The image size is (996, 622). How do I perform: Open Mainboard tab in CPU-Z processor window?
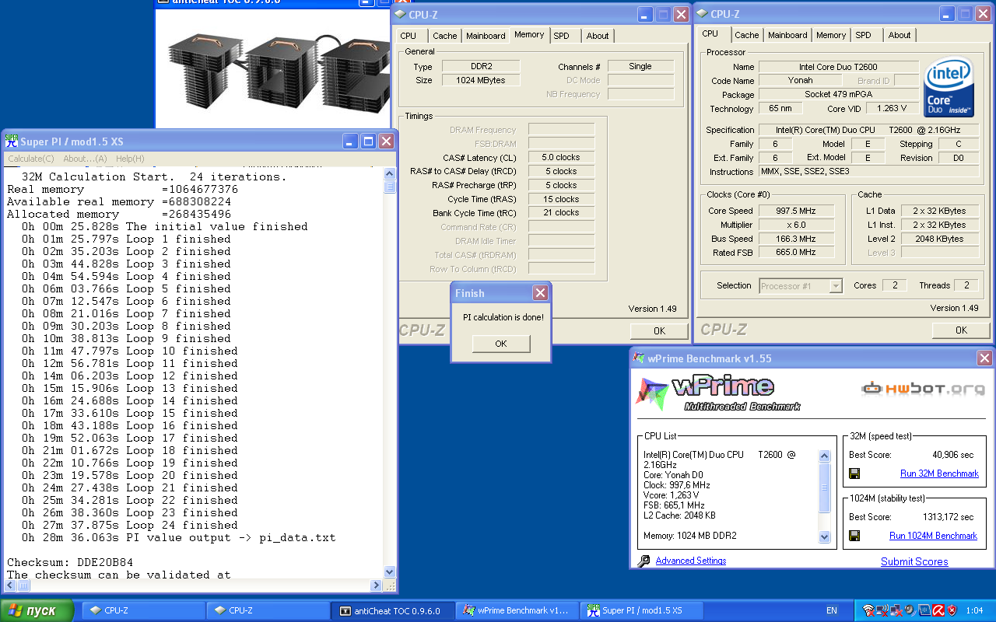point(787,35)
